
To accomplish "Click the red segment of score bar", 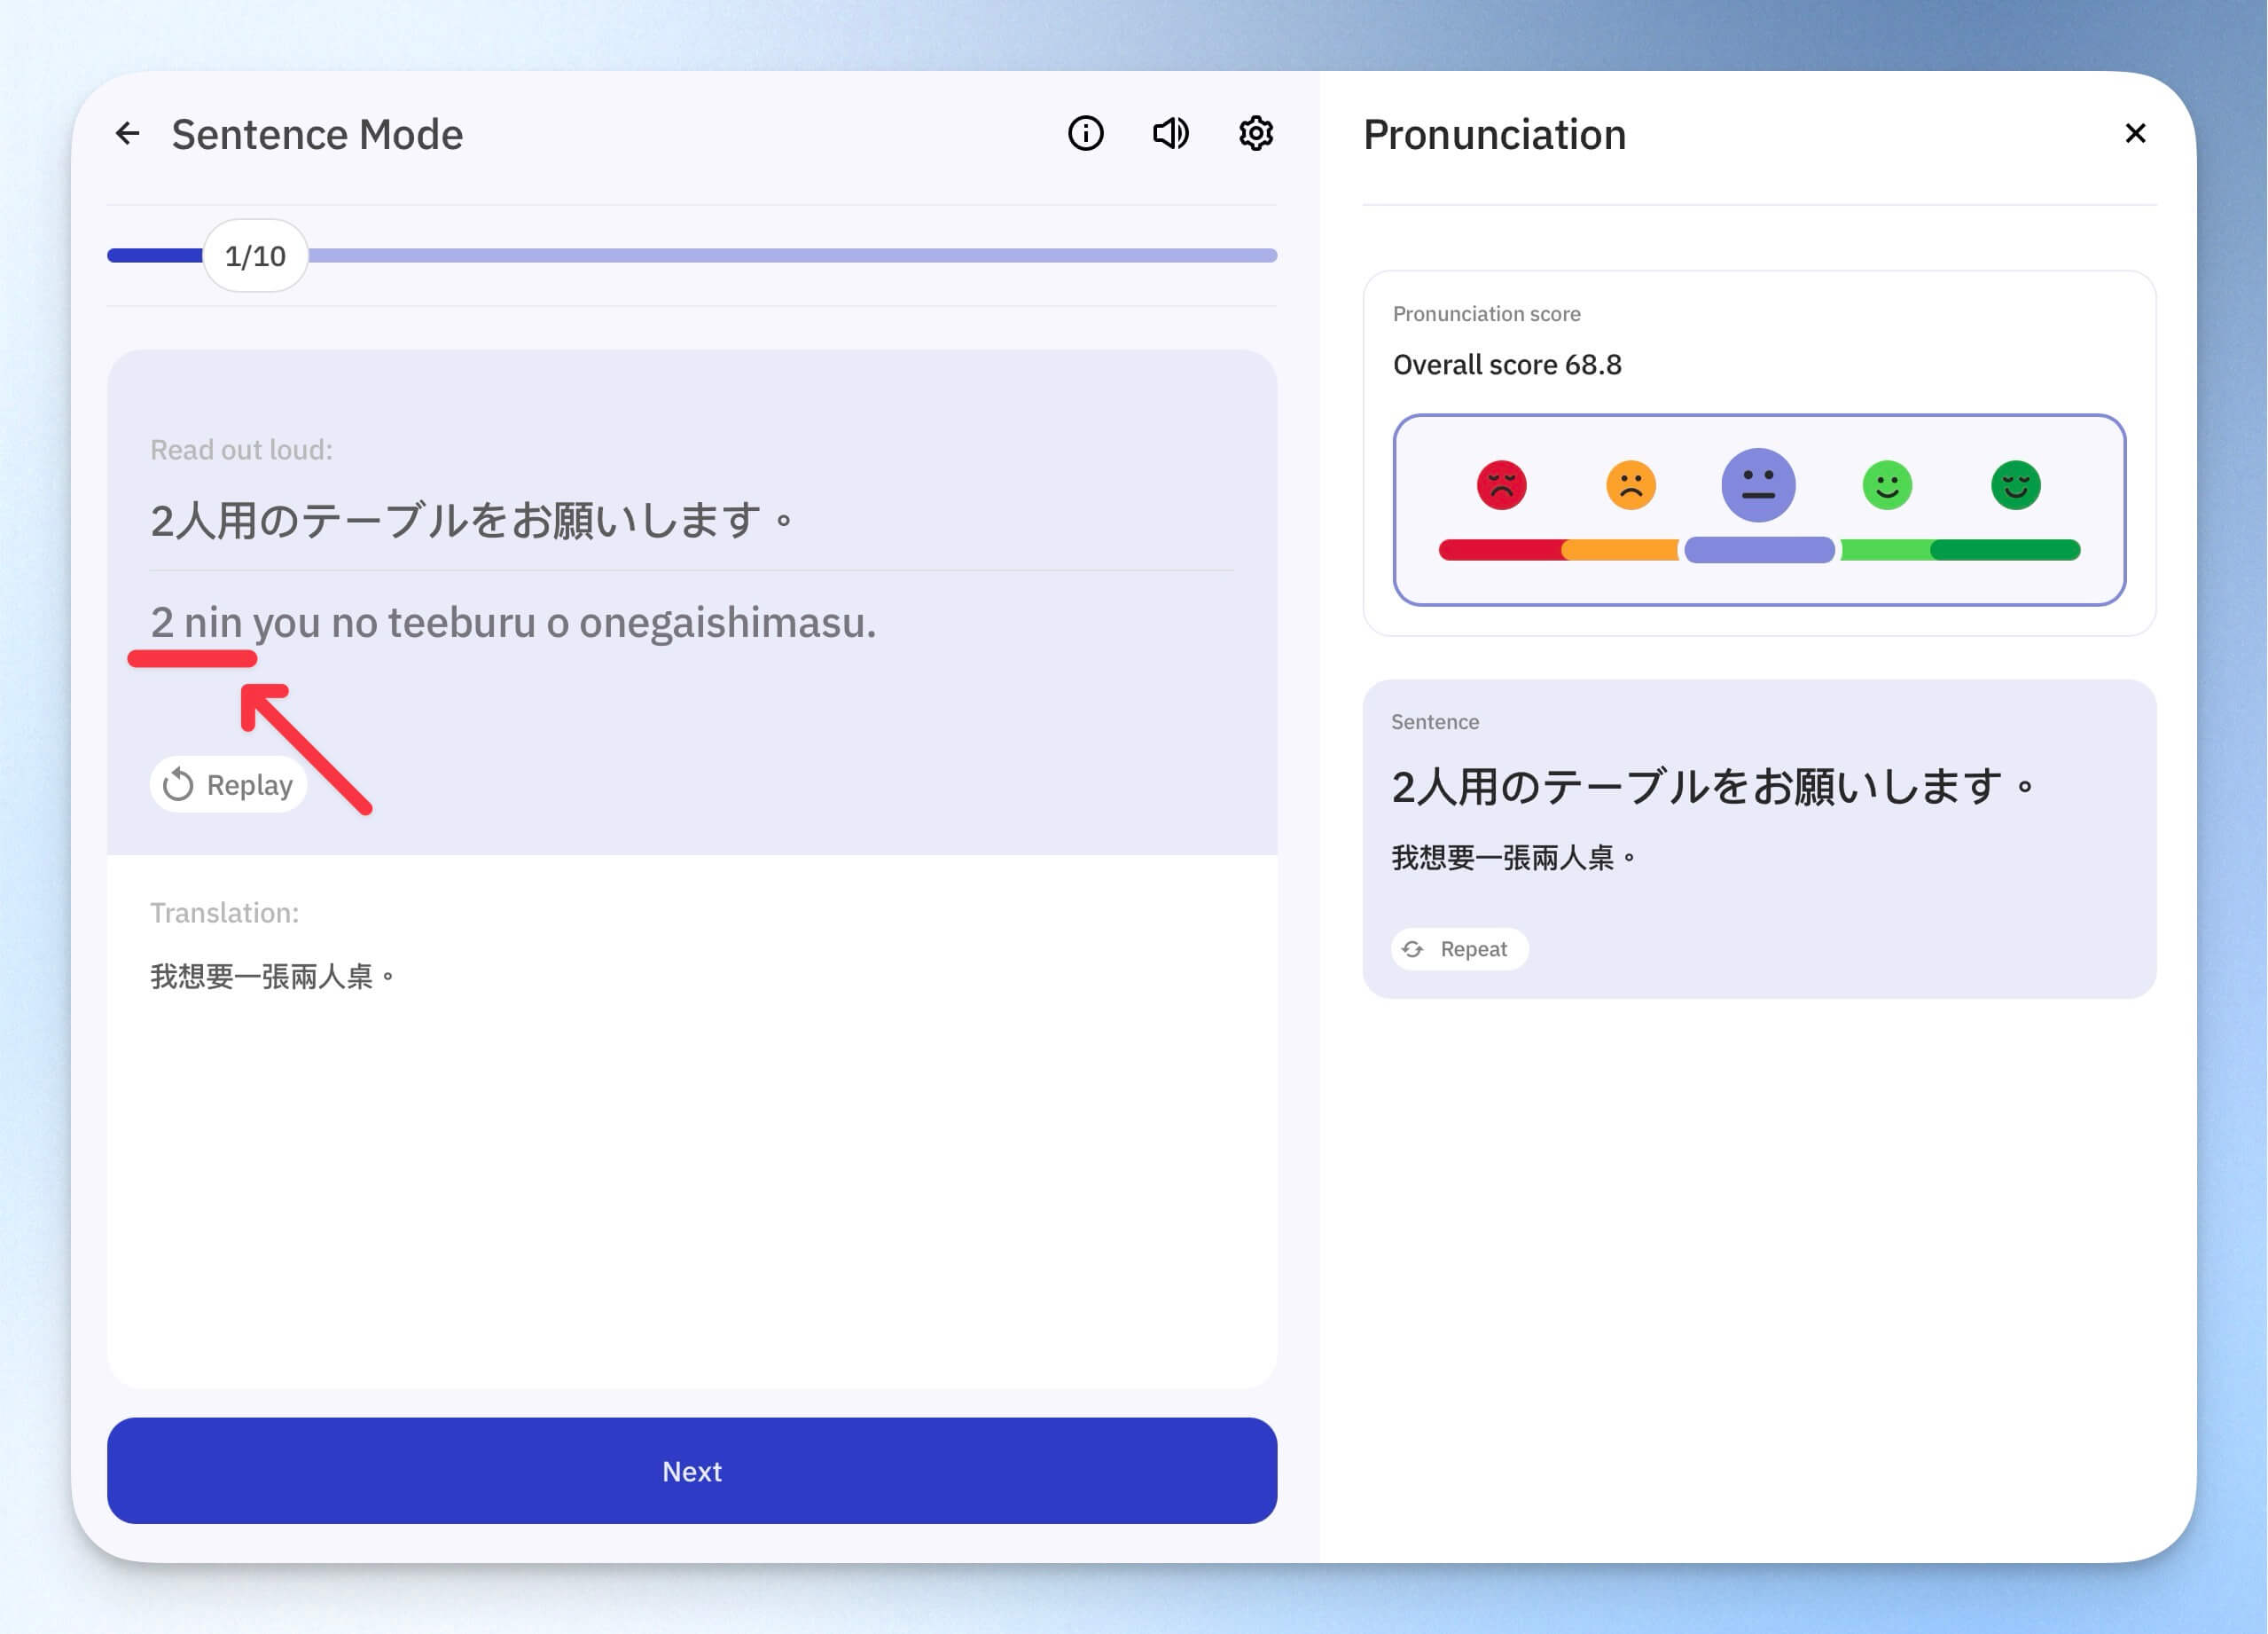I will pyautogui.click(x=1500, y=549).
